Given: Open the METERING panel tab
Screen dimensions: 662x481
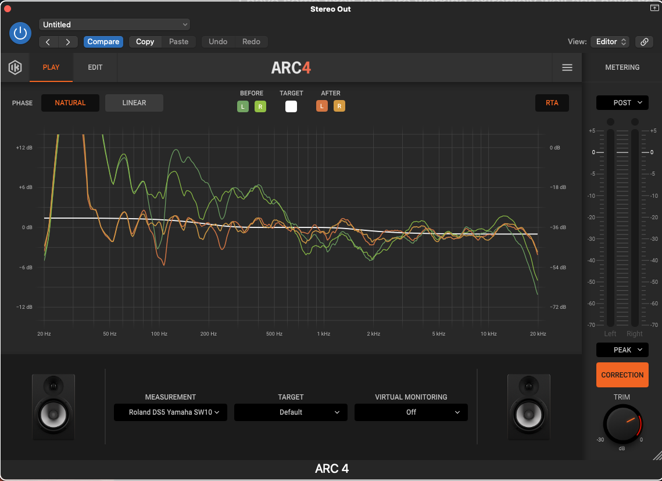Looking at the screenshot, I should click(x=622, y=67).
